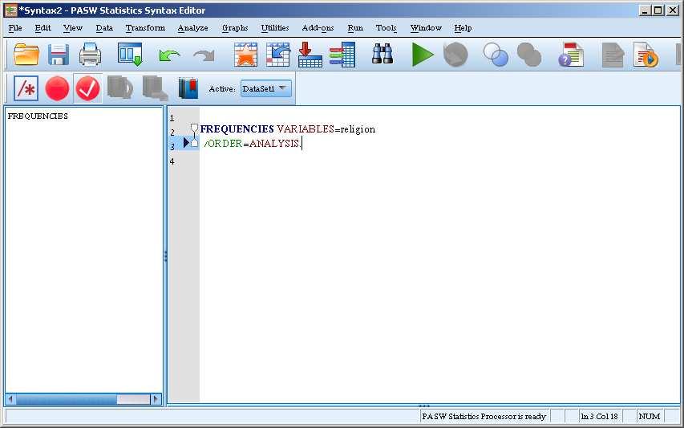
Task: Click the NUM status bar indicator
Action: (649, 417)
